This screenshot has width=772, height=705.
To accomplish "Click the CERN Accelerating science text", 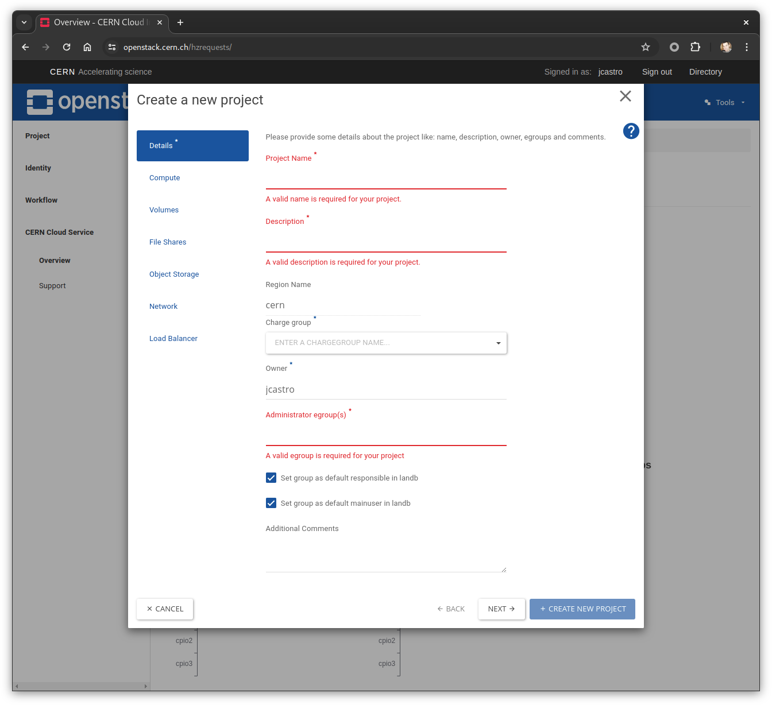I will pyautogui.click(x=101, y=72).
